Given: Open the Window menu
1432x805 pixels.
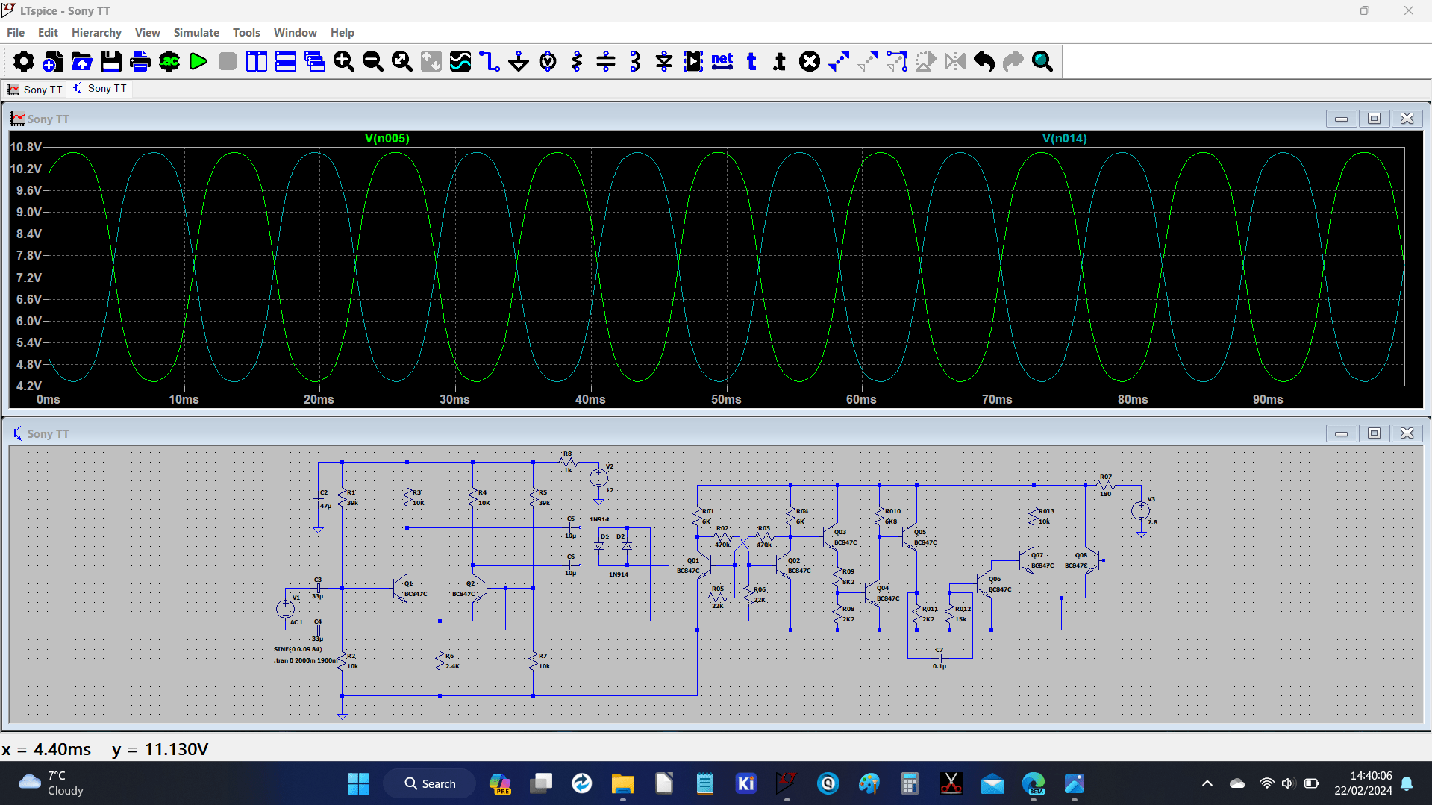Looking at the screenshot, I should [296, 33].
